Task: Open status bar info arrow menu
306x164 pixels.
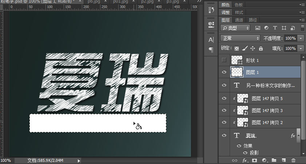Action: (x=79, y=161)
